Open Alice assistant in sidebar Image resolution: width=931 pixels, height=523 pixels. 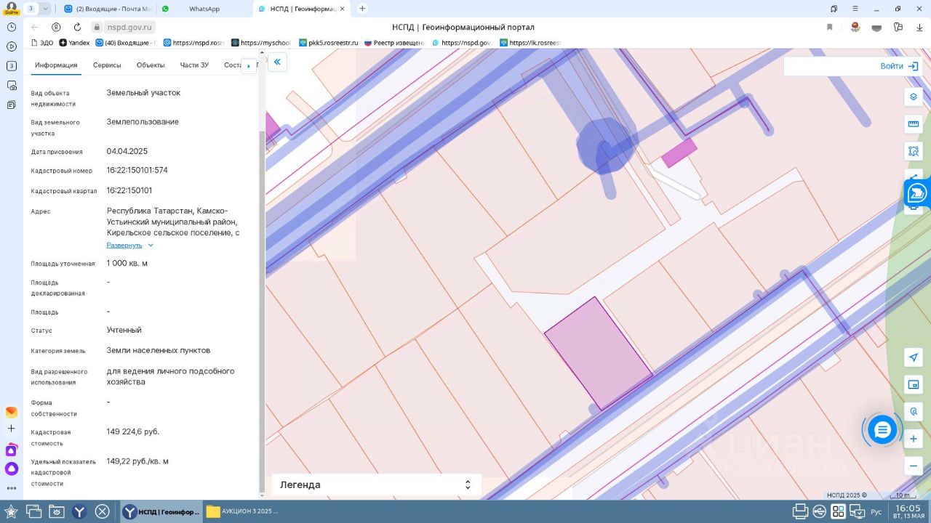(12, 469)
